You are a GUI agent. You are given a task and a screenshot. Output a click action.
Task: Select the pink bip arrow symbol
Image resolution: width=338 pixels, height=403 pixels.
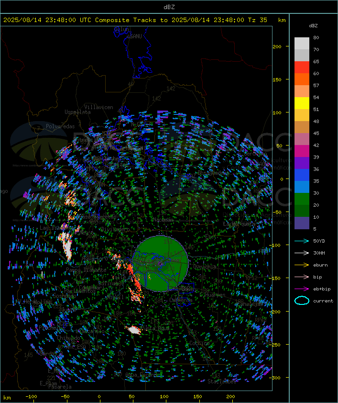[302, 277]
